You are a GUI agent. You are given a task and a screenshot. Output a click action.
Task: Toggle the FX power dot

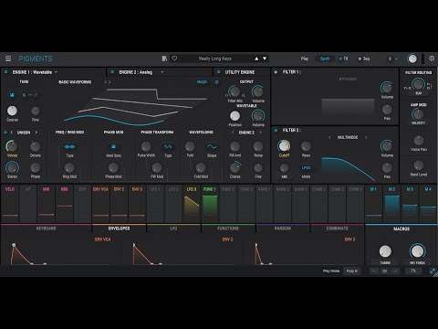[x=340, y=58]
